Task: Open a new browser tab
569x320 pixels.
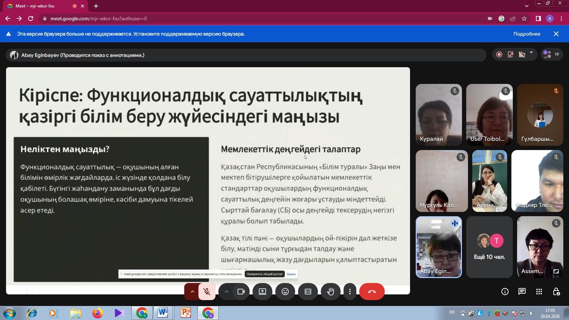Action: (96, 6)
